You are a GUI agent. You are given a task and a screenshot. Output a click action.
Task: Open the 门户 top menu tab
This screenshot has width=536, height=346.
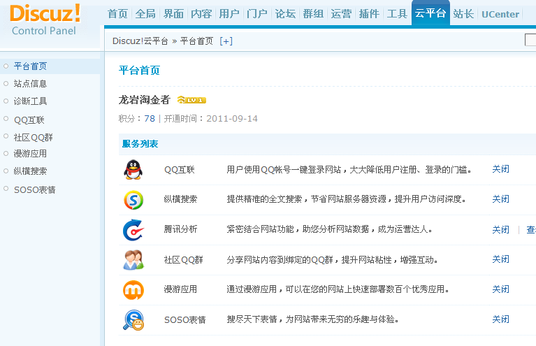[257, 14]
